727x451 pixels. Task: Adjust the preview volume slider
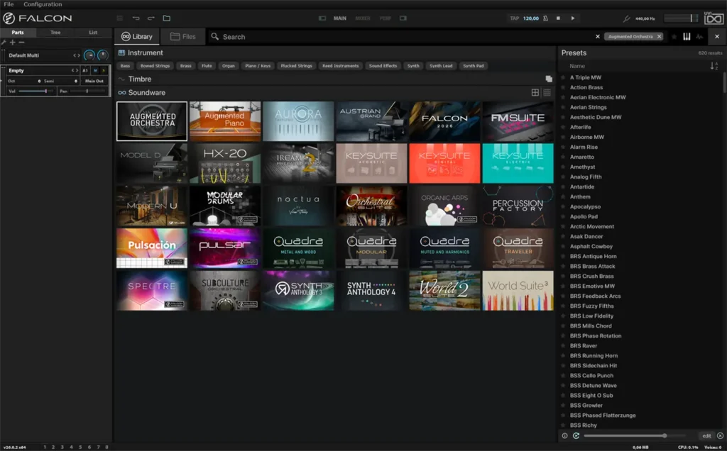[x=634, y=435]
